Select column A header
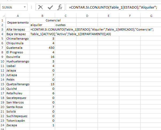The width and height of the screenshot is (161, 130). (x=18, y=16)
